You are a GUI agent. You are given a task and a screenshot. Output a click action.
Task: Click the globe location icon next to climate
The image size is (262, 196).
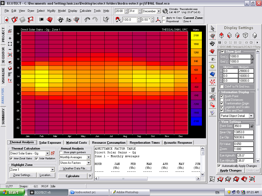165,11
